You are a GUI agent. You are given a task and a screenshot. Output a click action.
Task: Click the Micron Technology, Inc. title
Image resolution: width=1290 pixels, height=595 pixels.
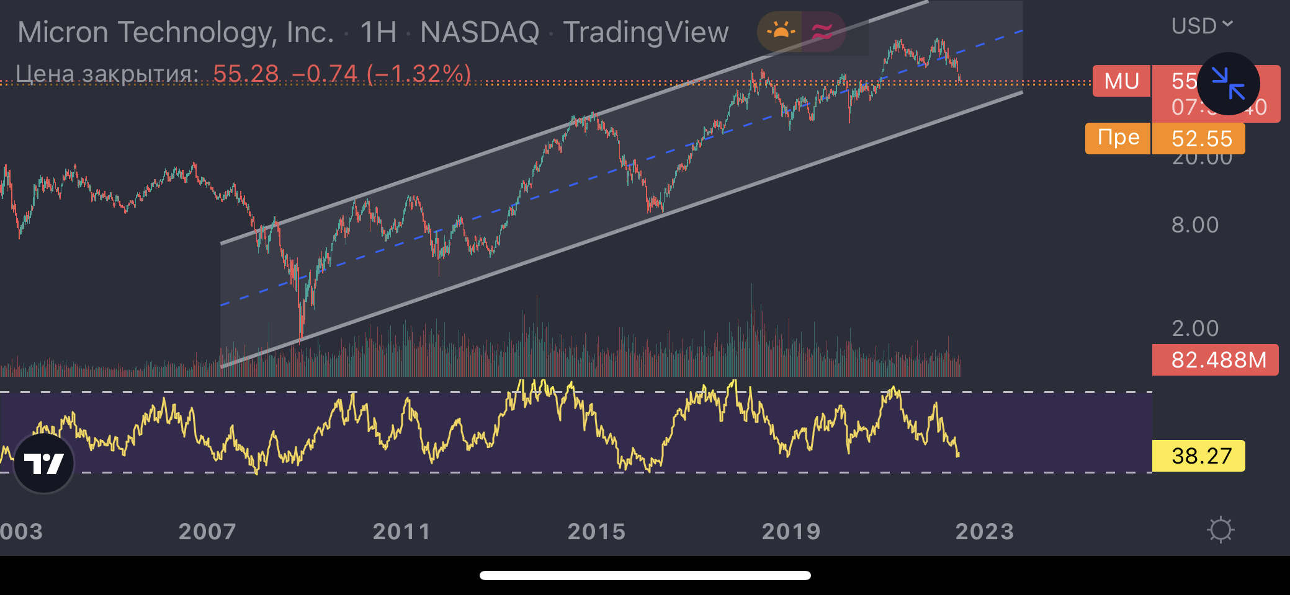click(x=176, y=32)
